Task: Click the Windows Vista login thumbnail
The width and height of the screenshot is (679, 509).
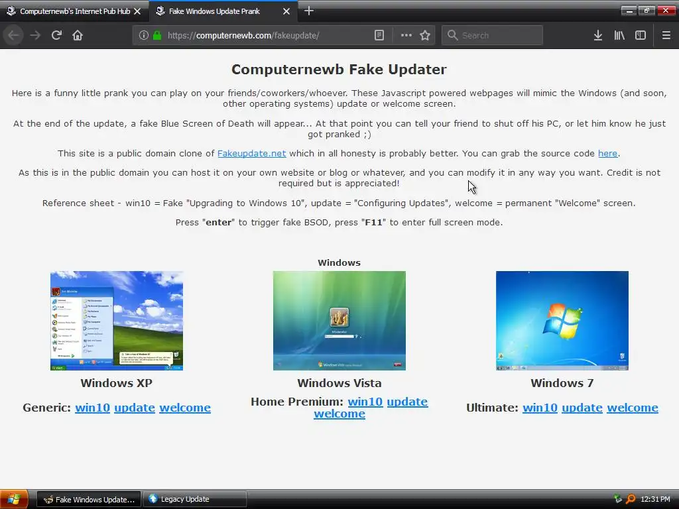Action: coord(339,321)
